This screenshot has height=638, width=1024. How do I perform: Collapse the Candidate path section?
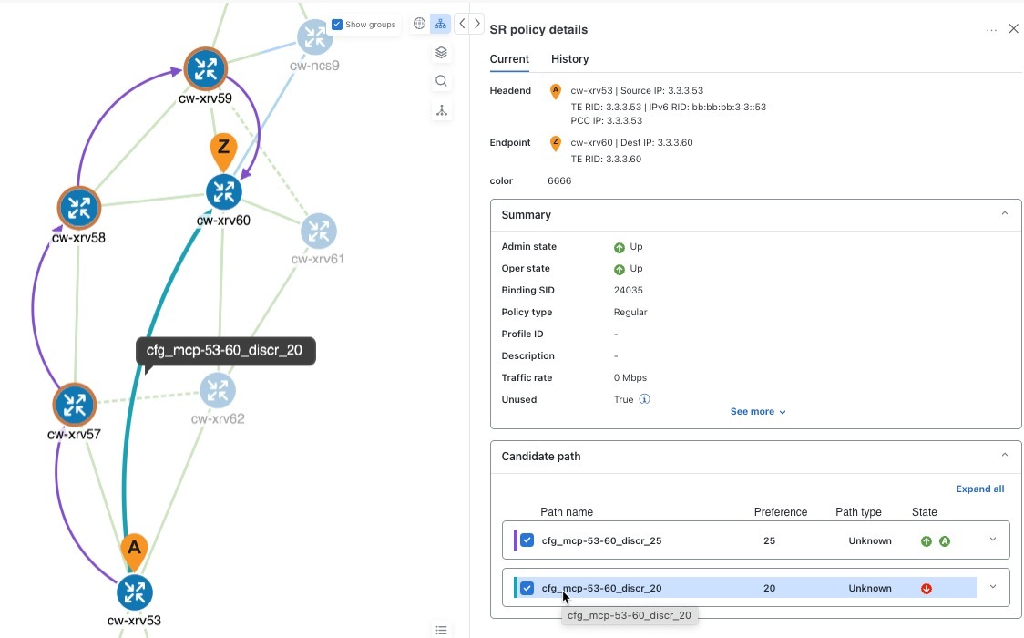(1005, 456)
